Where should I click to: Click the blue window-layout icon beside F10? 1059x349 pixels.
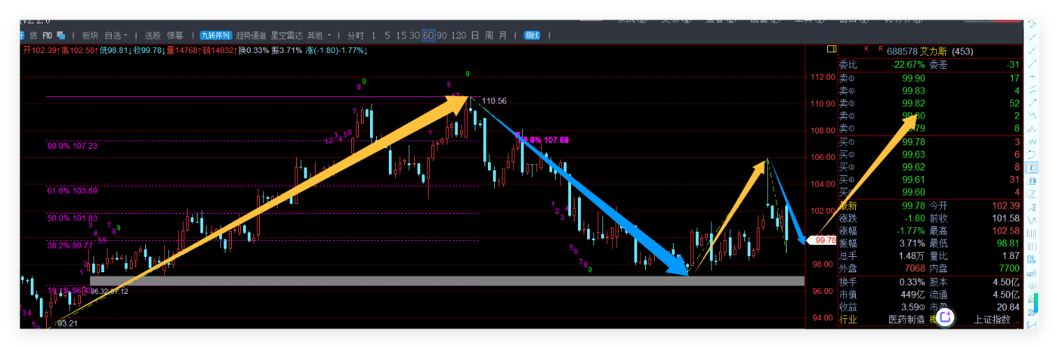[x=61, y=36]
